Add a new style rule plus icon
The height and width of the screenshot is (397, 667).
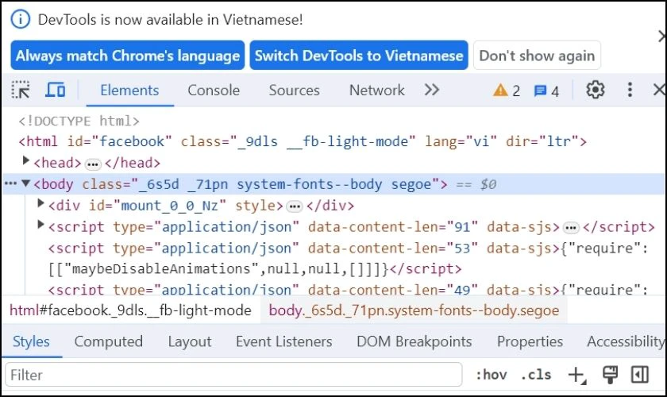click(x=576, y=375)
